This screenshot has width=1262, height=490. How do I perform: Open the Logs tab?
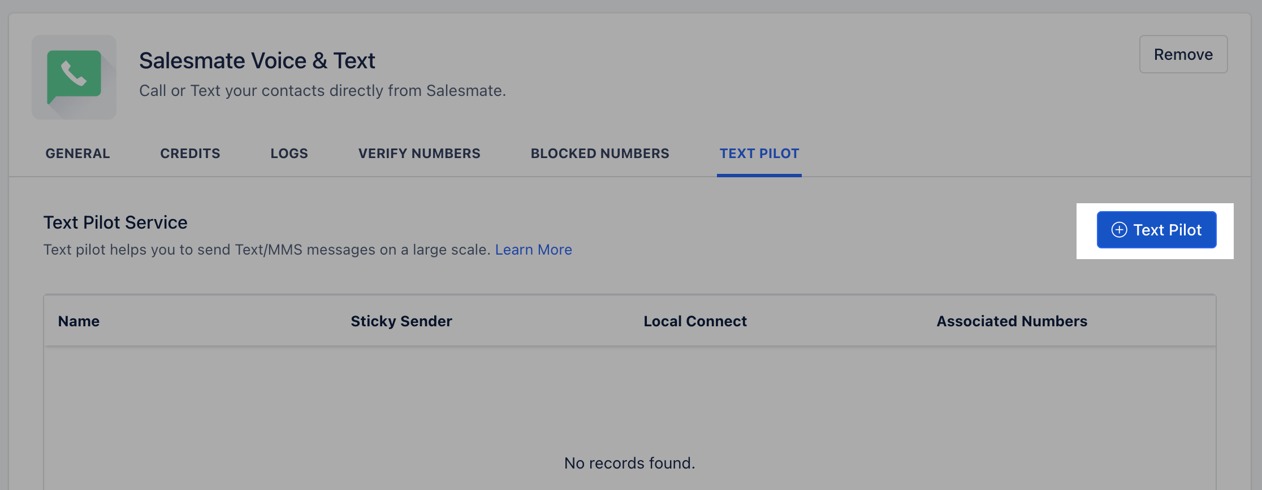289,154
